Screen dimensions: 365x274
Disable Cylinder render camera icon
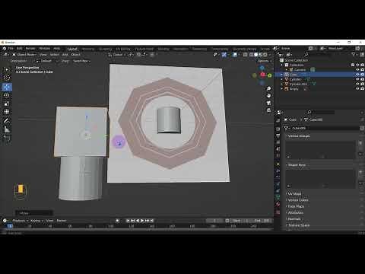click(363, 79)
